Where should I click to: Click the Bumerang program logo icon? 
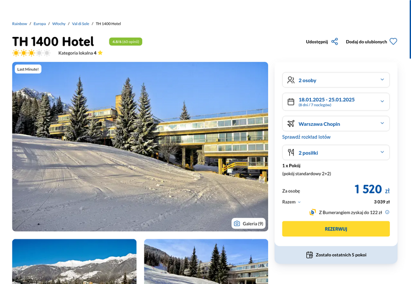pyautogui.click(x=312, y=212)
